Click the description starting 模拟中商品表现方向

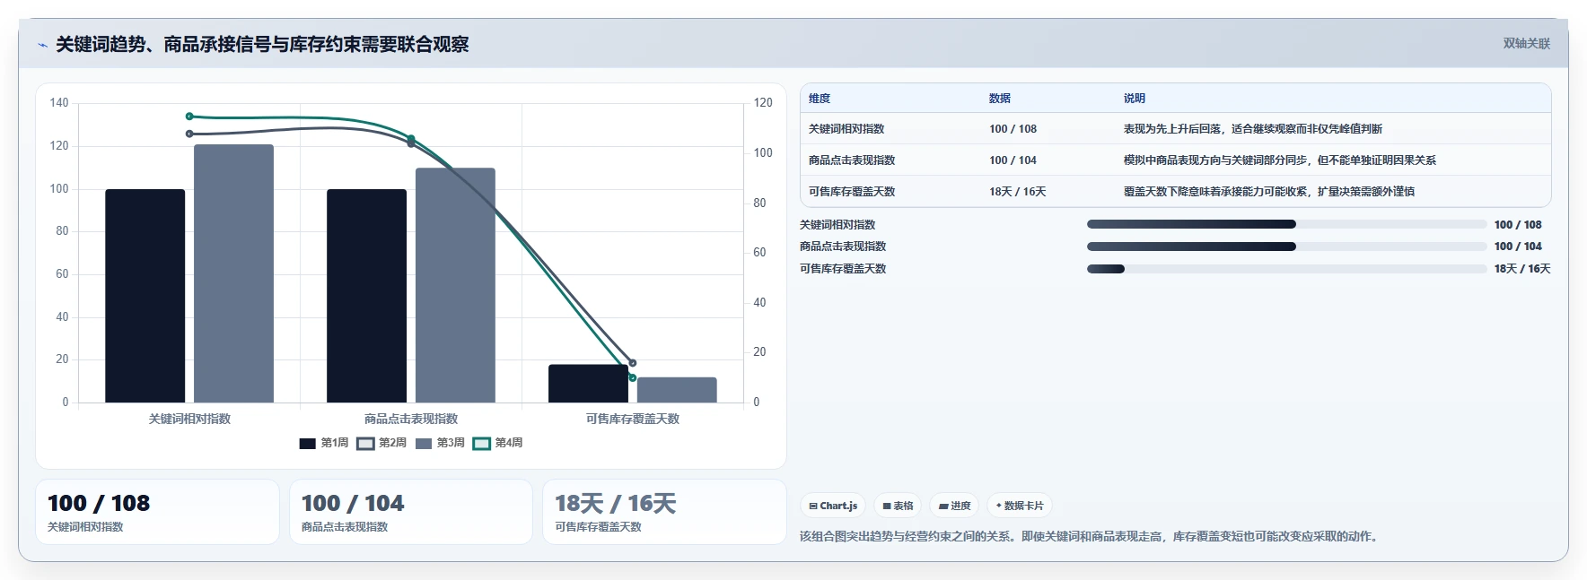click(1279, 160)
